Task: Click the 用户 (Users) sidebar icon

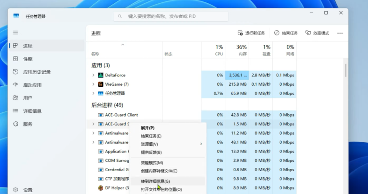Action: tap(15, 98)
